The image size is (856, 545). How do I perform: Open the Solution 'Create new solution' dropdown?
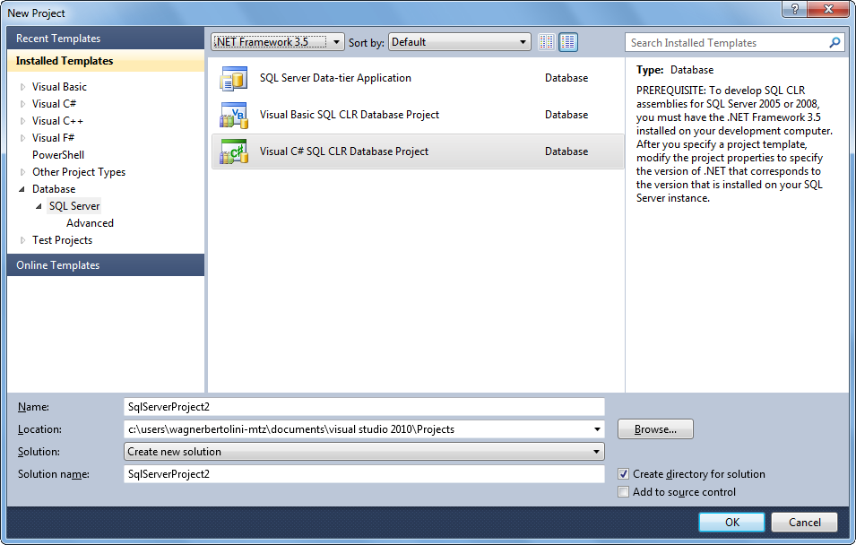click(x=364, y=452)
